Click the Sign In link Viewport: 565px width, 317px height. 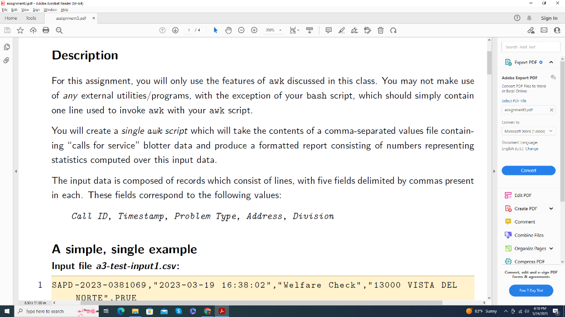[x=549, y=18]
